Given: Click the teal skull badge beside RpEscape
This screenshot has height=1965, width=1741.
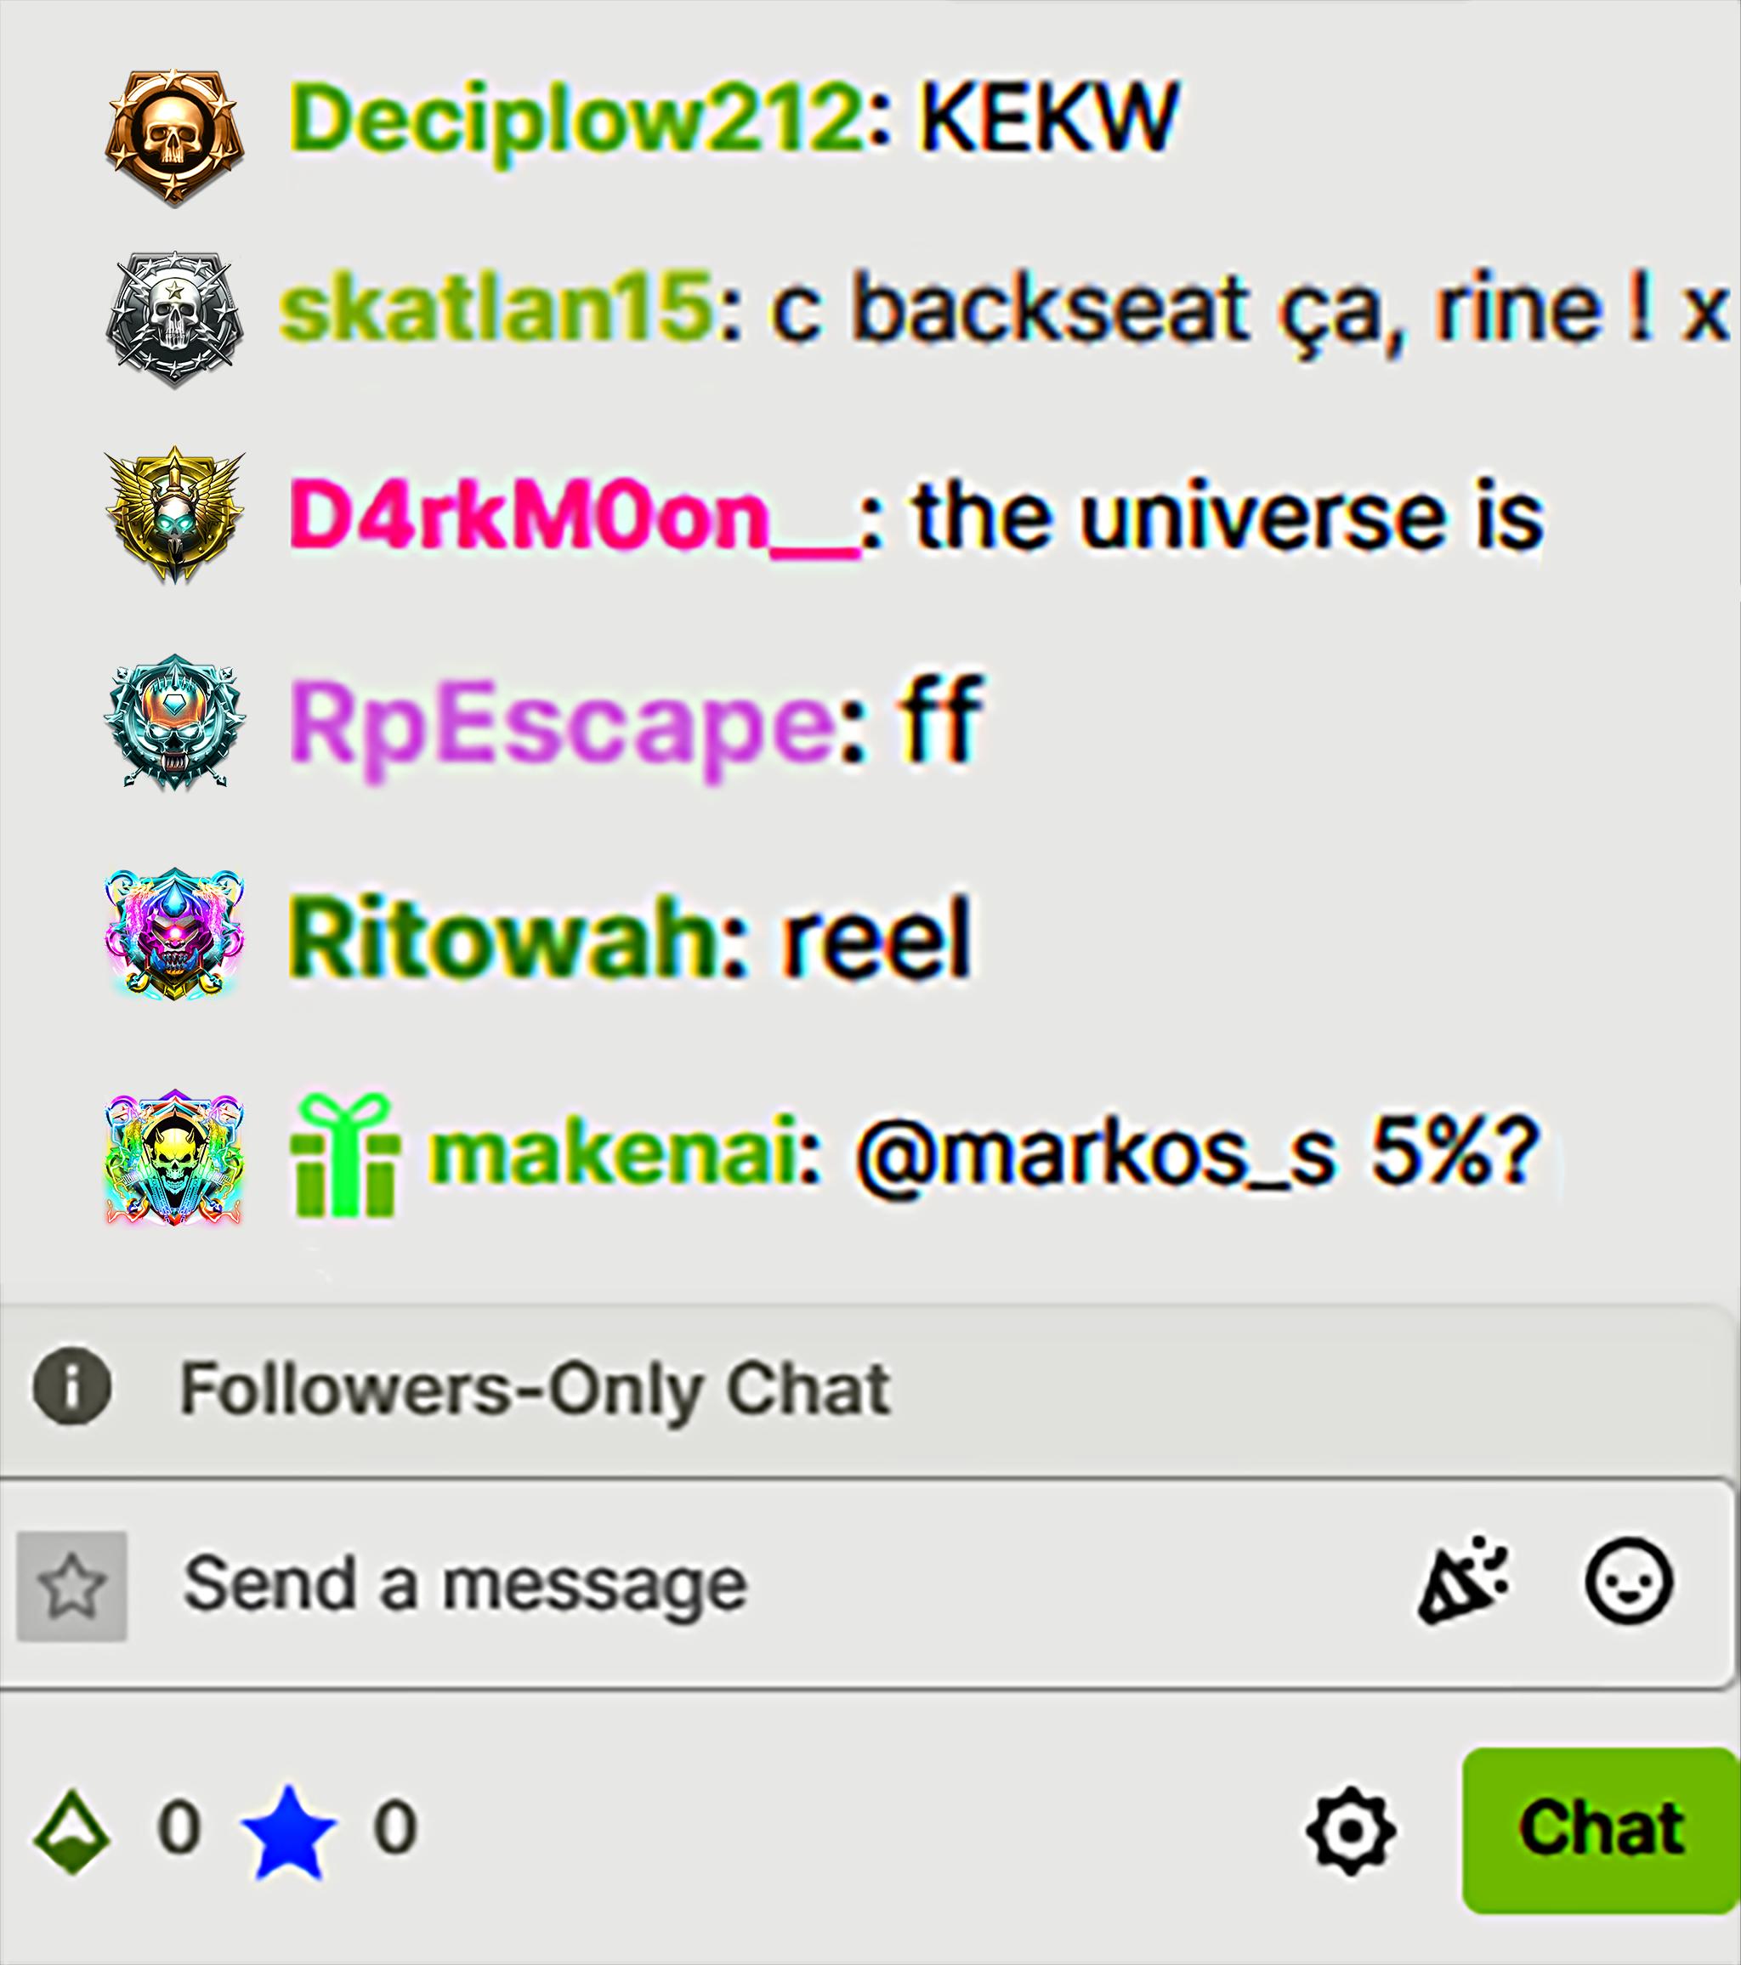Looking at the screenshot, I should click(x=174, y=722).
